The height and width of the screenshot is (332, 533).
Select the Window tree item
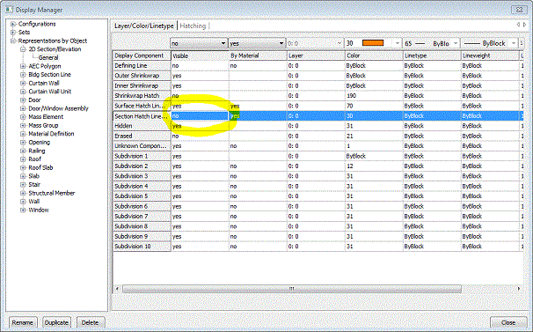click(39, 210)
